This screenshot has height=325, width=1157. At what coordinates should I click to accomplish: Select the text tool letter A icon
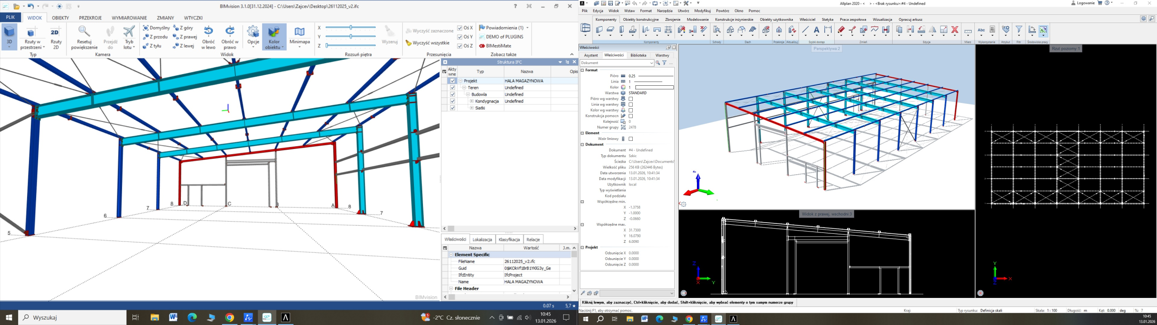coord(816,30)
